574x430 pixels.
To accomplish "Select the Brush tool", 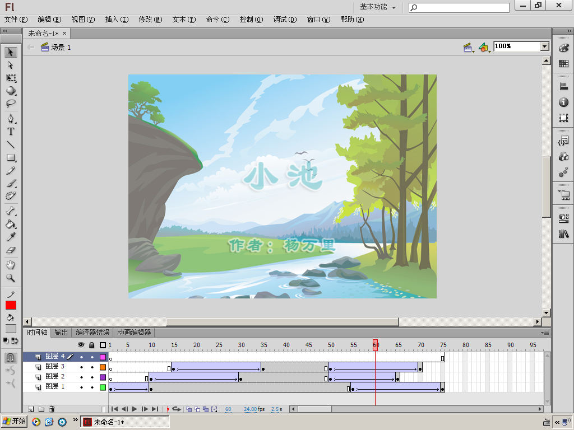I will click(x=11, y=183).
